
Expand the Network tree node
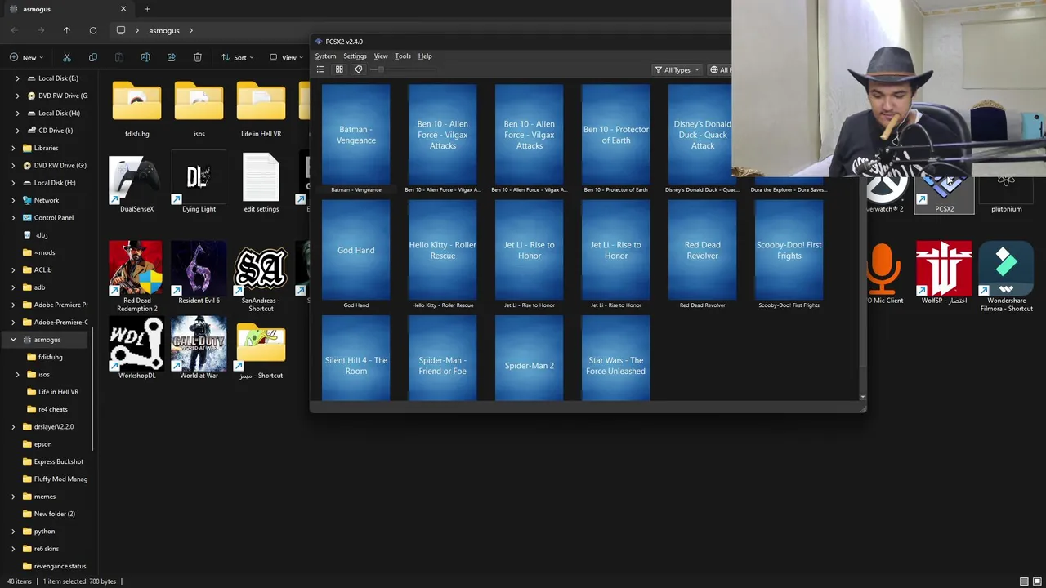(13, 200)
